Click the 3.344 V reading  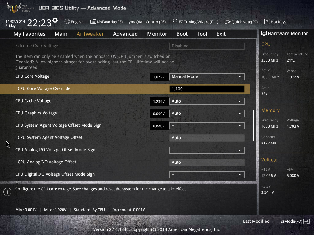click(x=267, y=192)
